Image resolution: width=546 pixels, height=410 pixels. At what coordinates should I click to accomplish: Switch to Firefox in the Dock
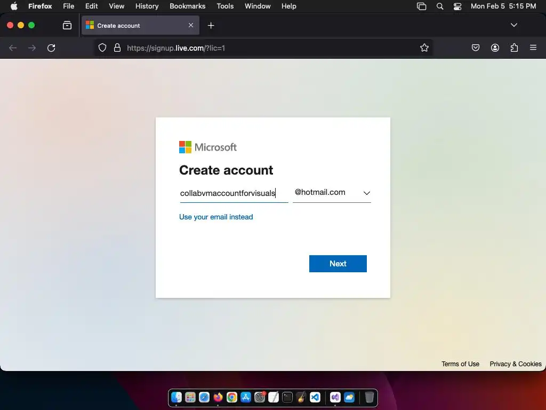coord(218,397)
